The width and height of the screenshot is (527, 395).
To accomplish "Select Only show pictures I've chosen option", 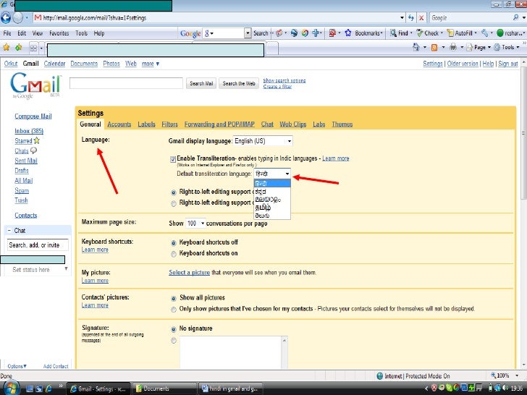I will point(174,310).
